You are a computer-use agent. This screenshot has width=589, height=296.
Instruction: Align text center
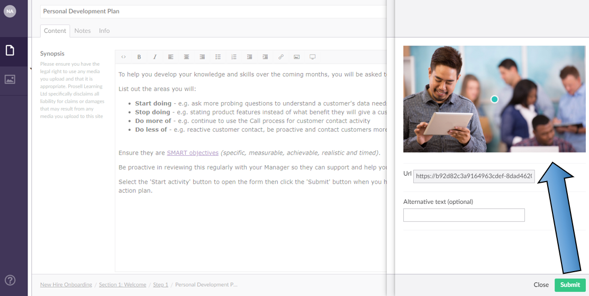click(186, 57)
